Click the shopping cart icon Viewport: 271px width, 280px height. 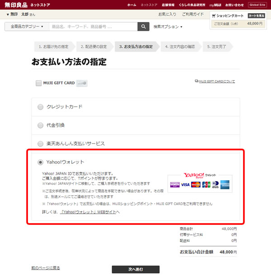(x=214, y=16)
